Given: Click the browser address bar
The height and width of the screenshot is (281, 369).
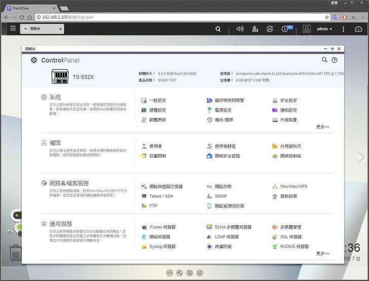Looking at the screenshot, I should click(x=177, y=17).
